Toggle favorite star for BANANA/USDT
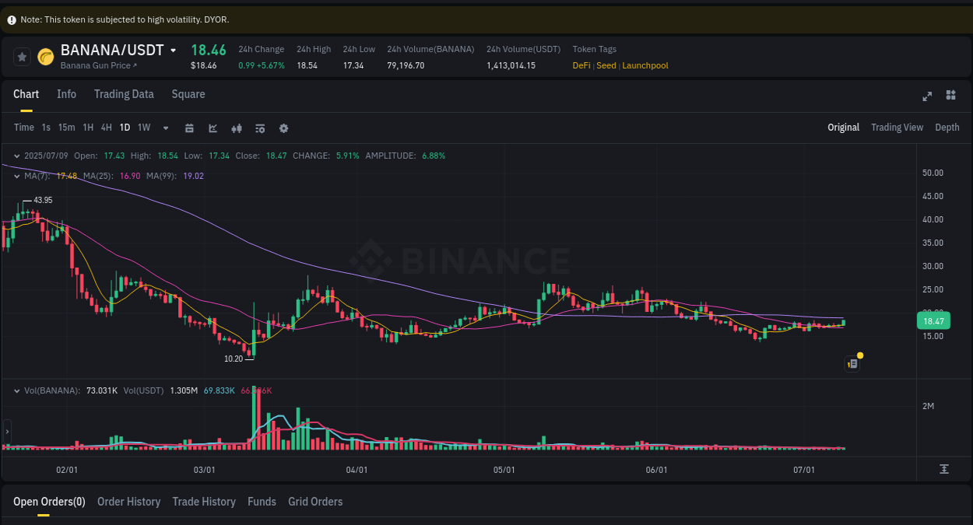This screenshot has height=525, width=973. (21, 56)
